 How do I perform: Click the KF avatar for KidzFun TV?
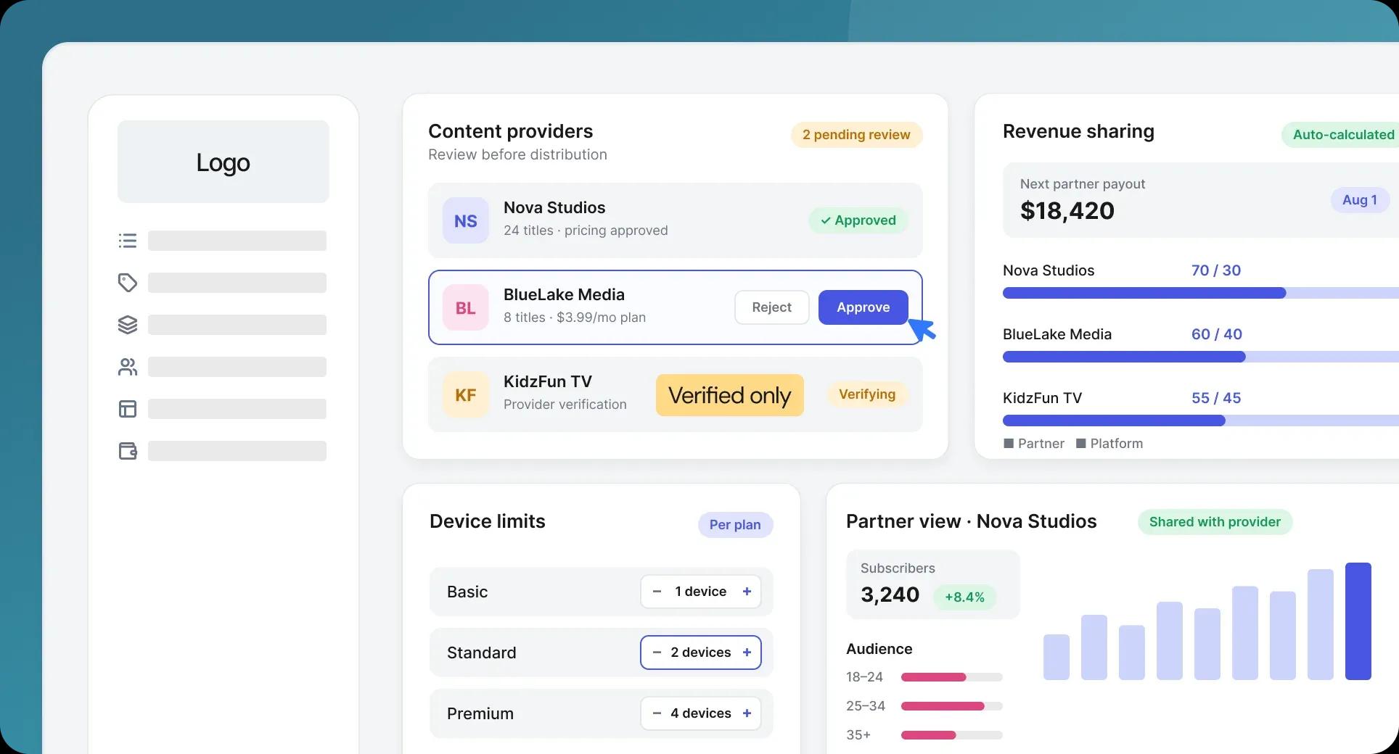tap(466, 394)
